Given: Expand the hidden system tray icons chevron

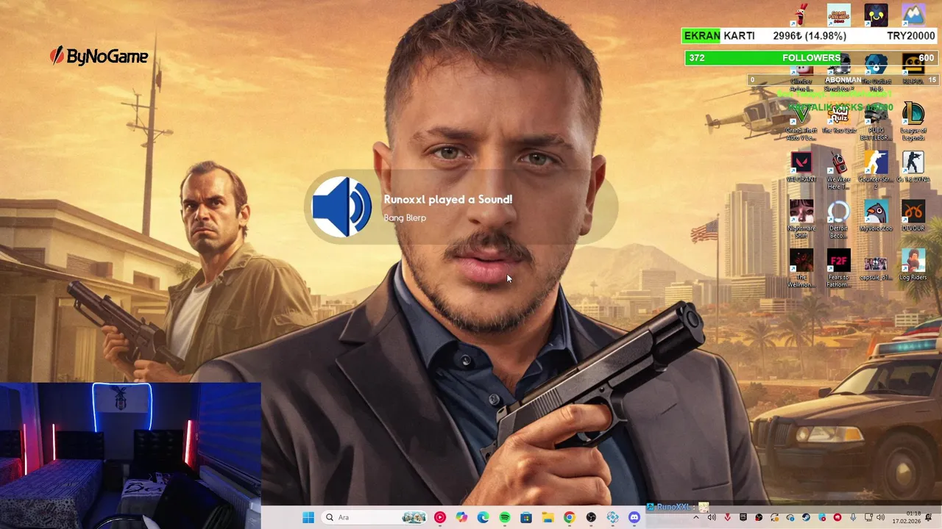Looking at the screenshot, I should pos(696,517).
